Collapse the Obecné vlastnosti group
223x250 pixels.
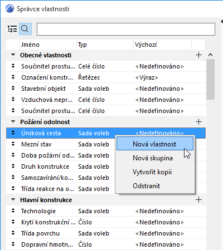[x=13, y=55]
